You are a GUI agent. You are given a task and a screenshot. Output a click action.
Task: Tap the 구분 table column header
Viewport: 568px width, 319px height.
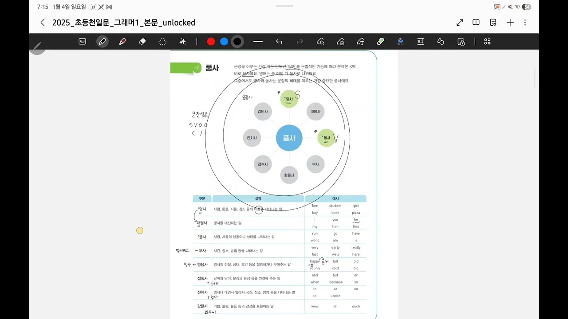coord(202,199)
